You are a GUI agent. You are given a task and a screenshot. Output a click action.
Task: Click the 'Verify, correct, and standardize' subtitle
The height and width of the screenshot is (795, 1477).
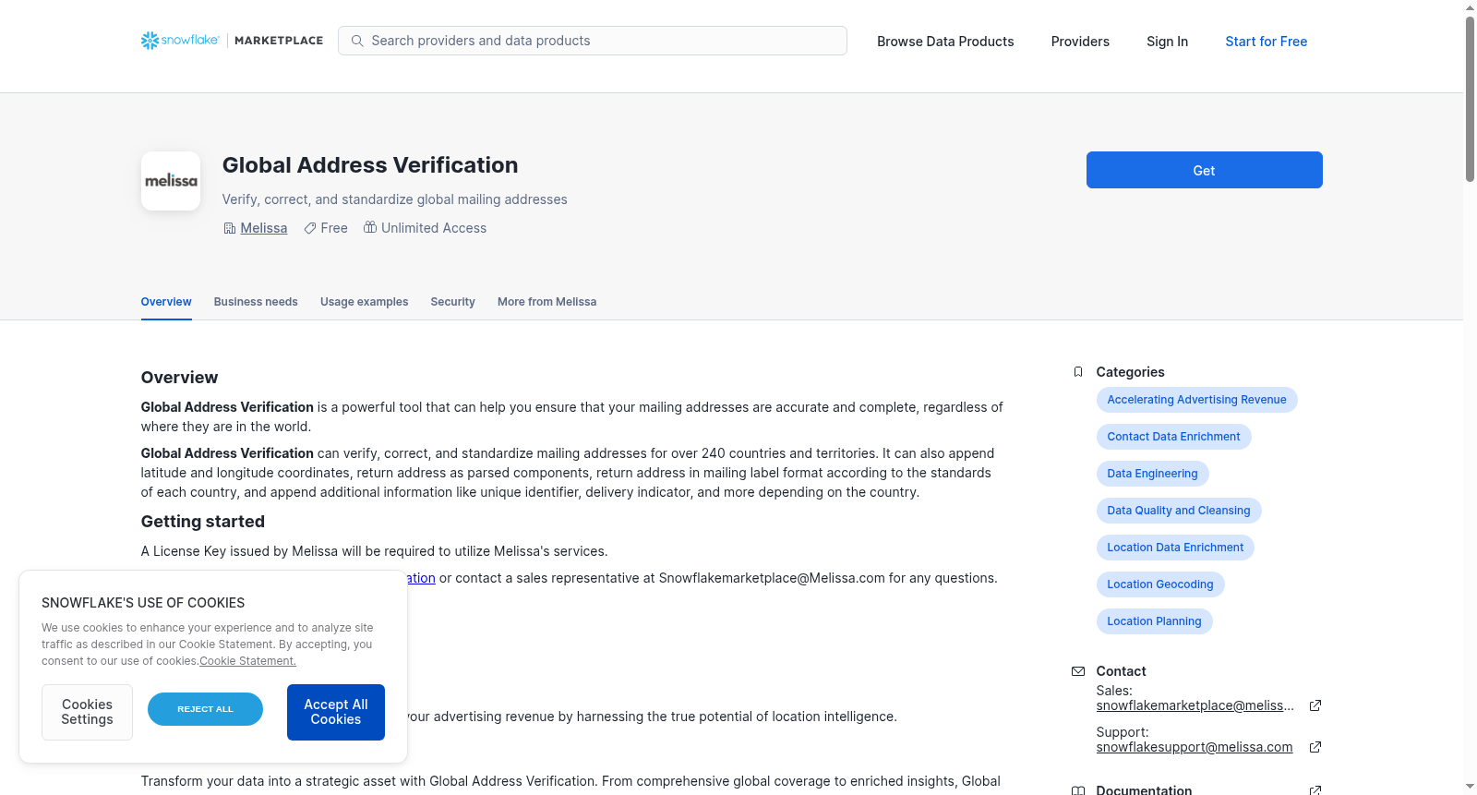click(395, 199)
